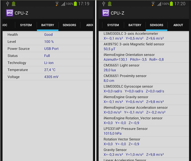
Task: Tap CPU-Z app icon in left screen
Action: [x=10, y=13]
